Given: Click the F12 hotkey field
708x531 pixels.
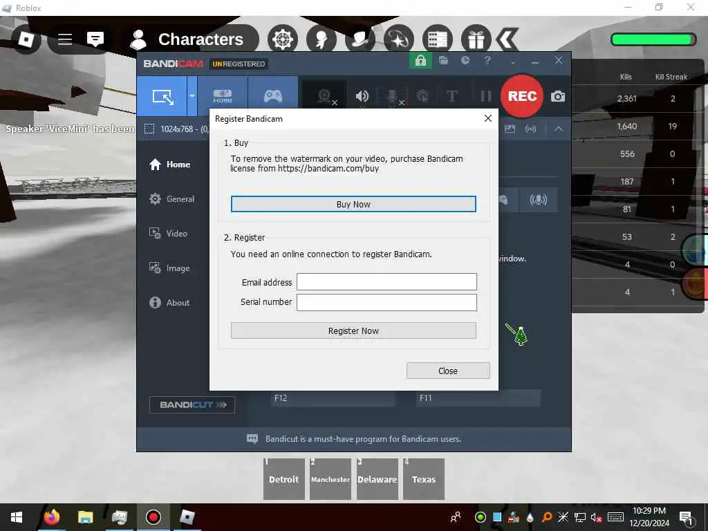Looking at the screenshot, I should (333, 398).
